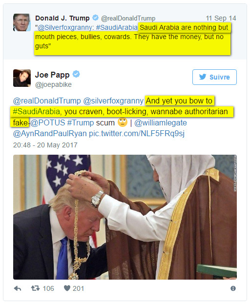Follow Joe Papp with the Suivre button
250x305 pixels.
pos(214,77)
